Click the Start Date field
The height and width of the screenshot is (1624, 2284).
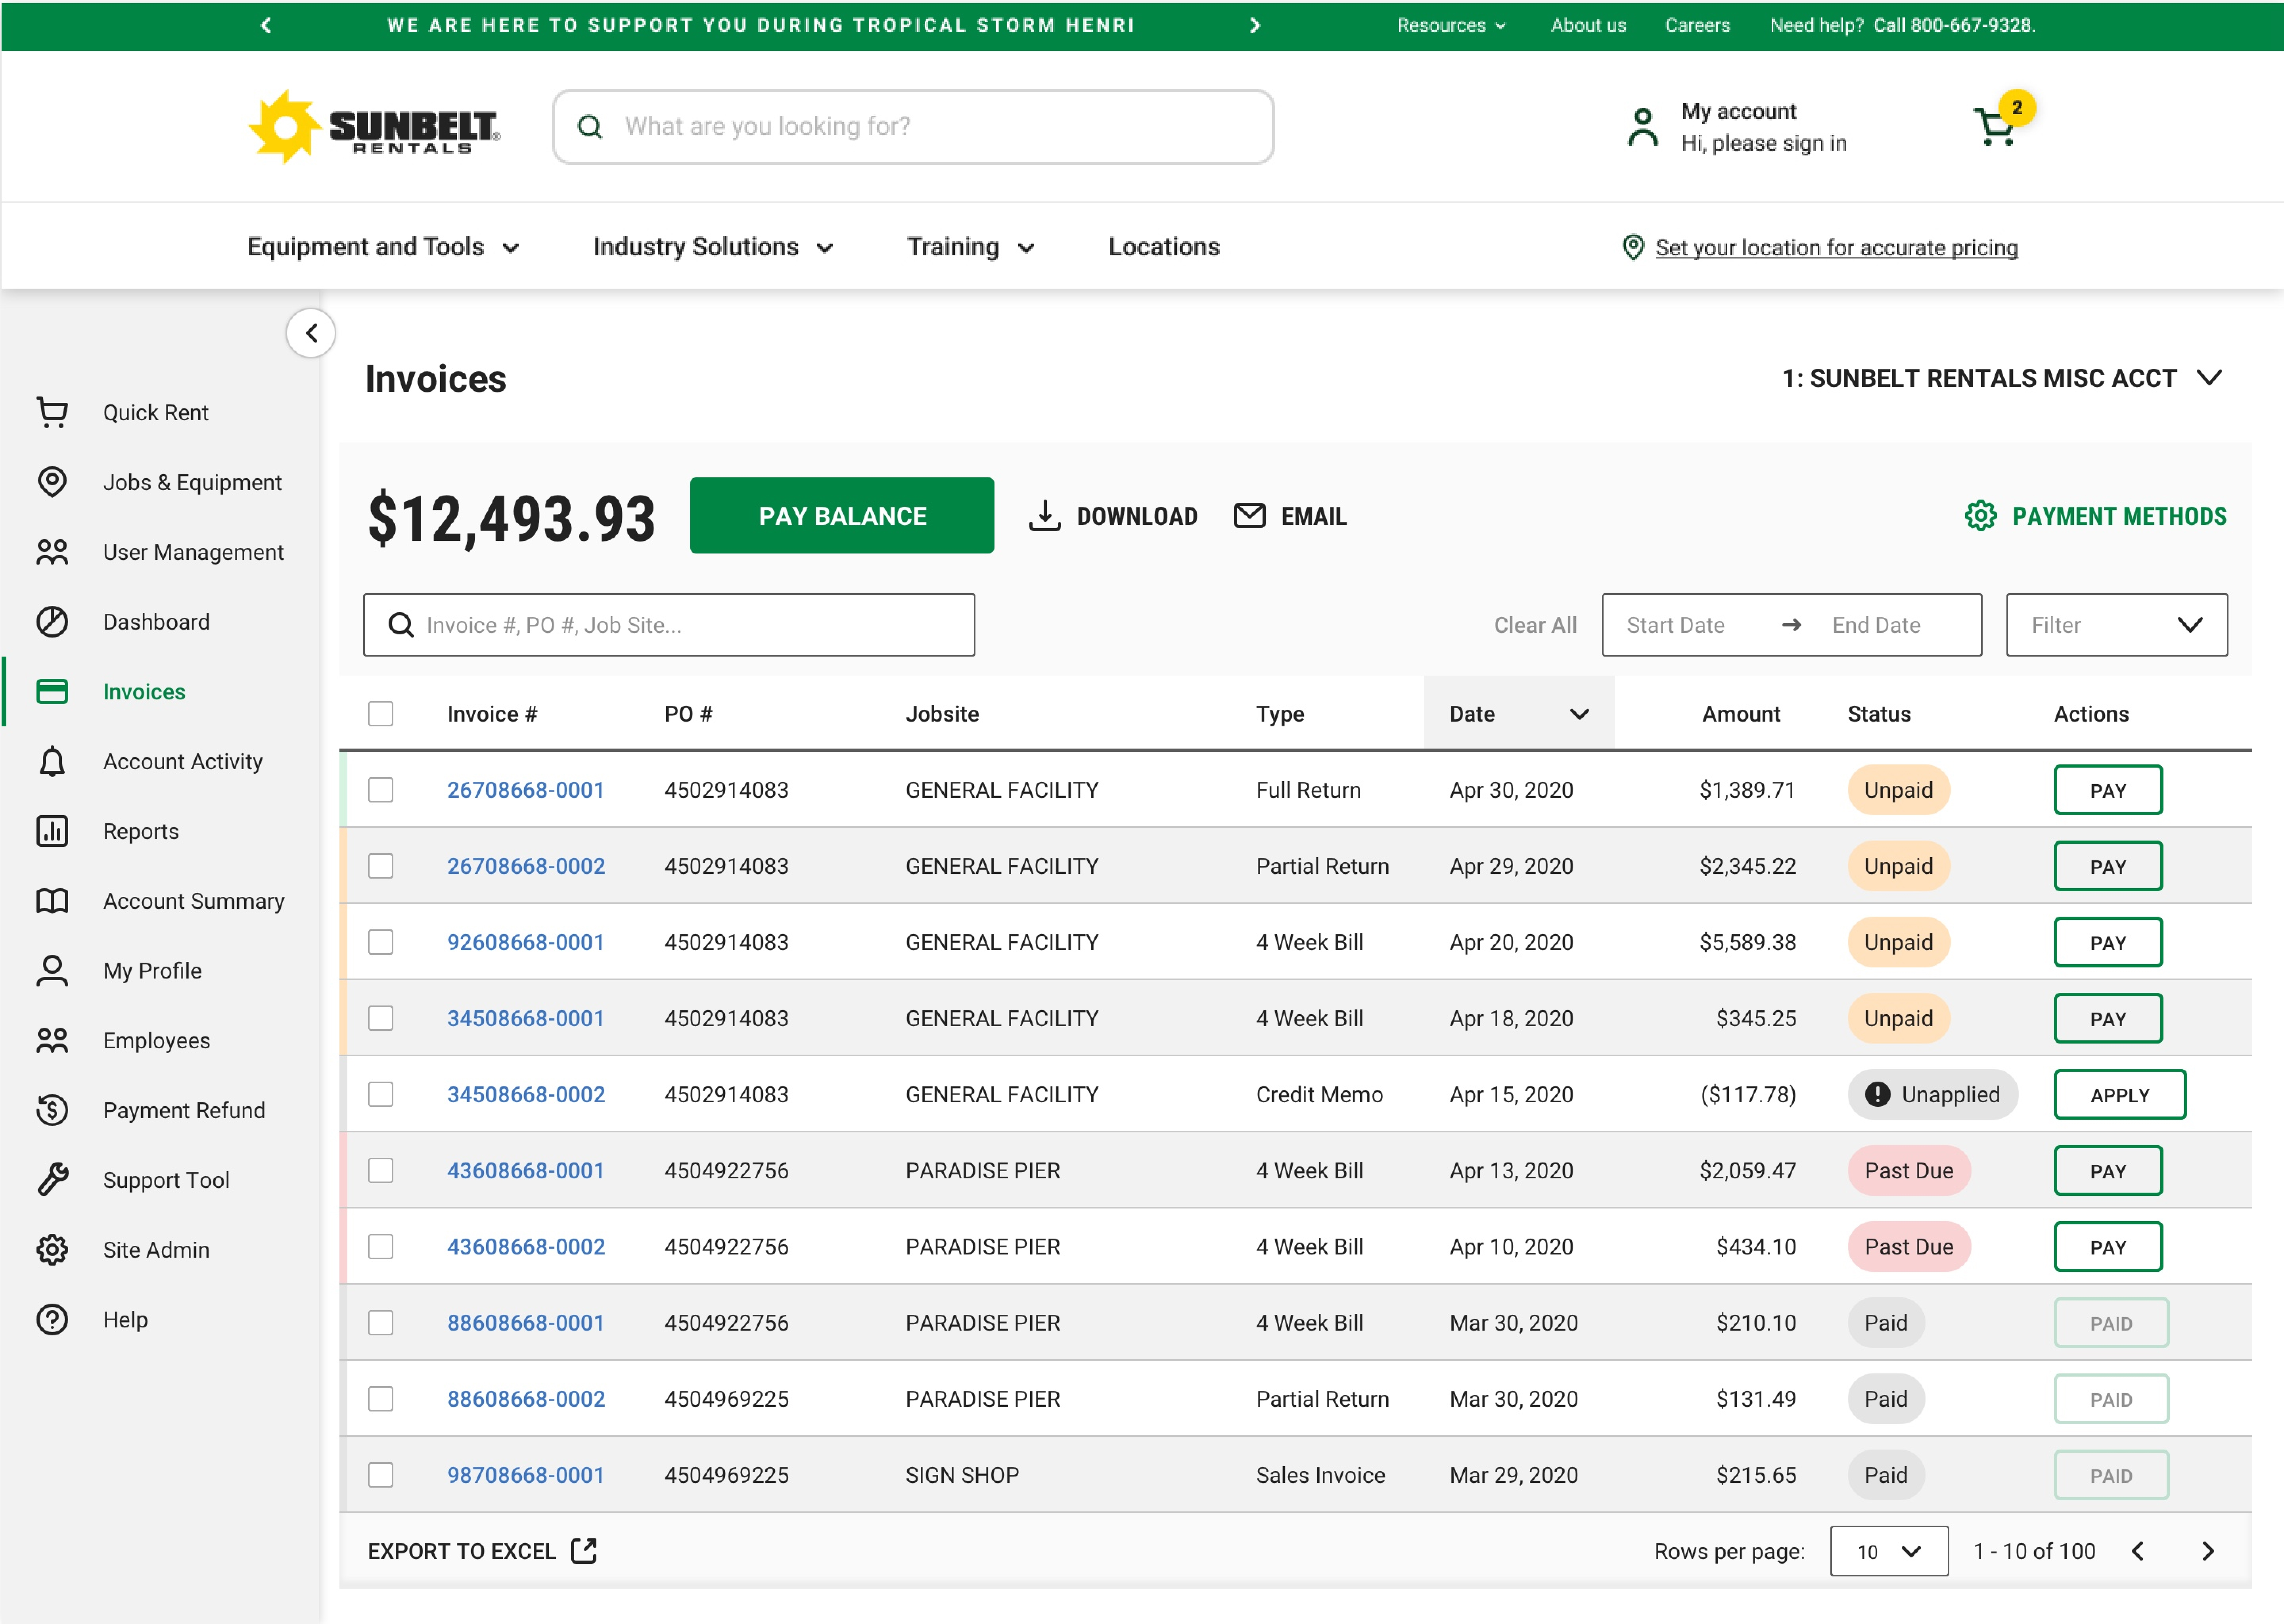1676,625
